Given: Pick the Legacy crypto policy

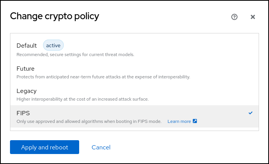Looking at the screenshot, I should click(x=27, y=91).
